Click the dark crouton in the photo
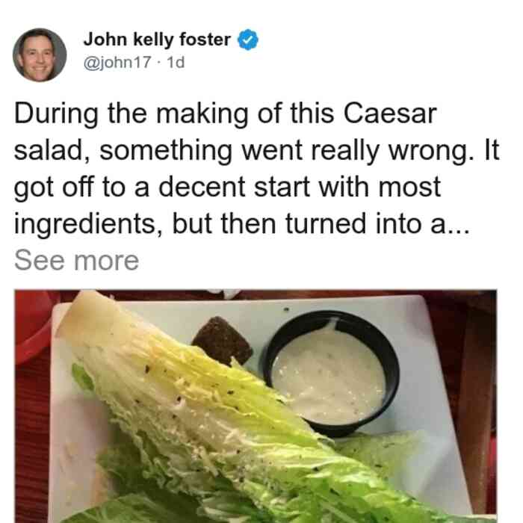The width and height of the screenshot is (523, 523). coord(222,341)
